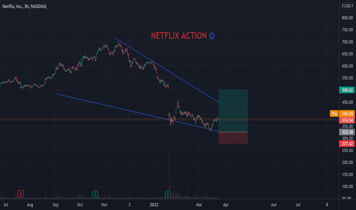This screenshot has width=356, height=210.
Task: Click the green earnings E marker near January 2022
Action: 168,194
